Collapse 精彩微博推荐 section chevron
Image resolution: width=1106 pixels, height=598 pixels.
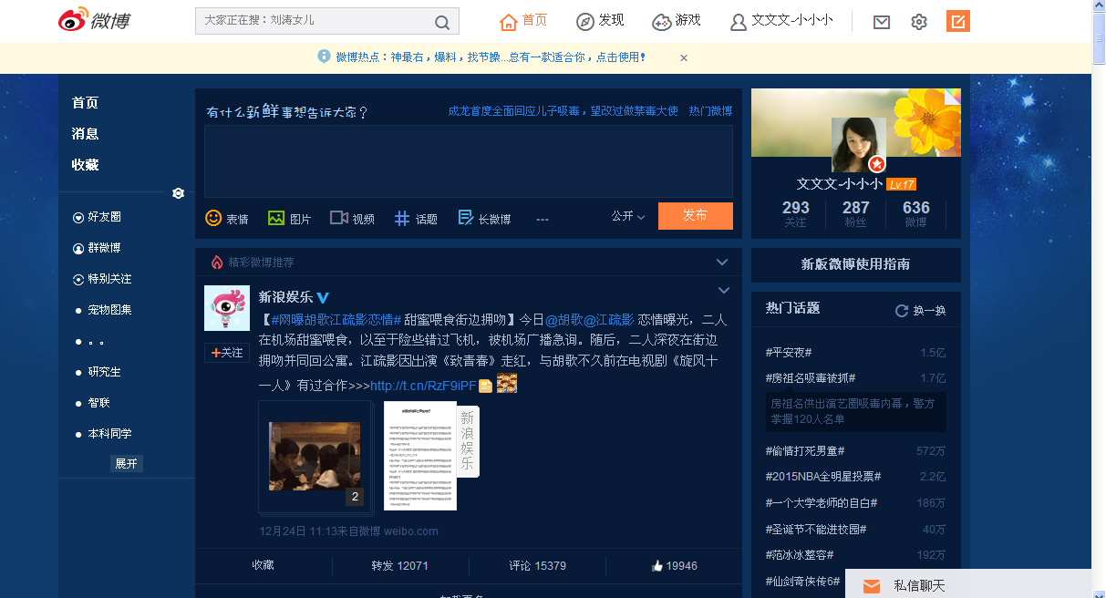pyautogui.click(x=722, y=263)
